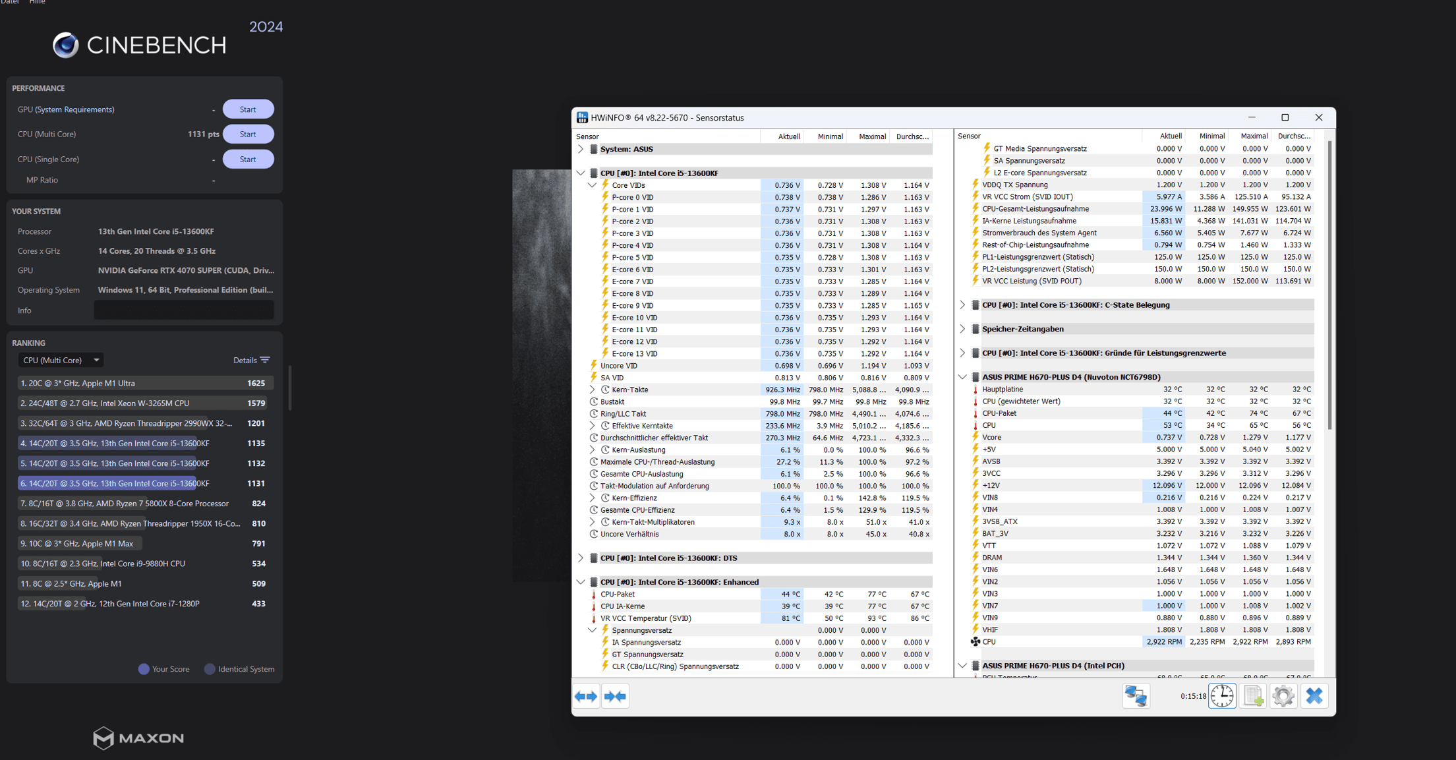Expand the Speicher-Zeitangaben group

[x=962, y=329]
